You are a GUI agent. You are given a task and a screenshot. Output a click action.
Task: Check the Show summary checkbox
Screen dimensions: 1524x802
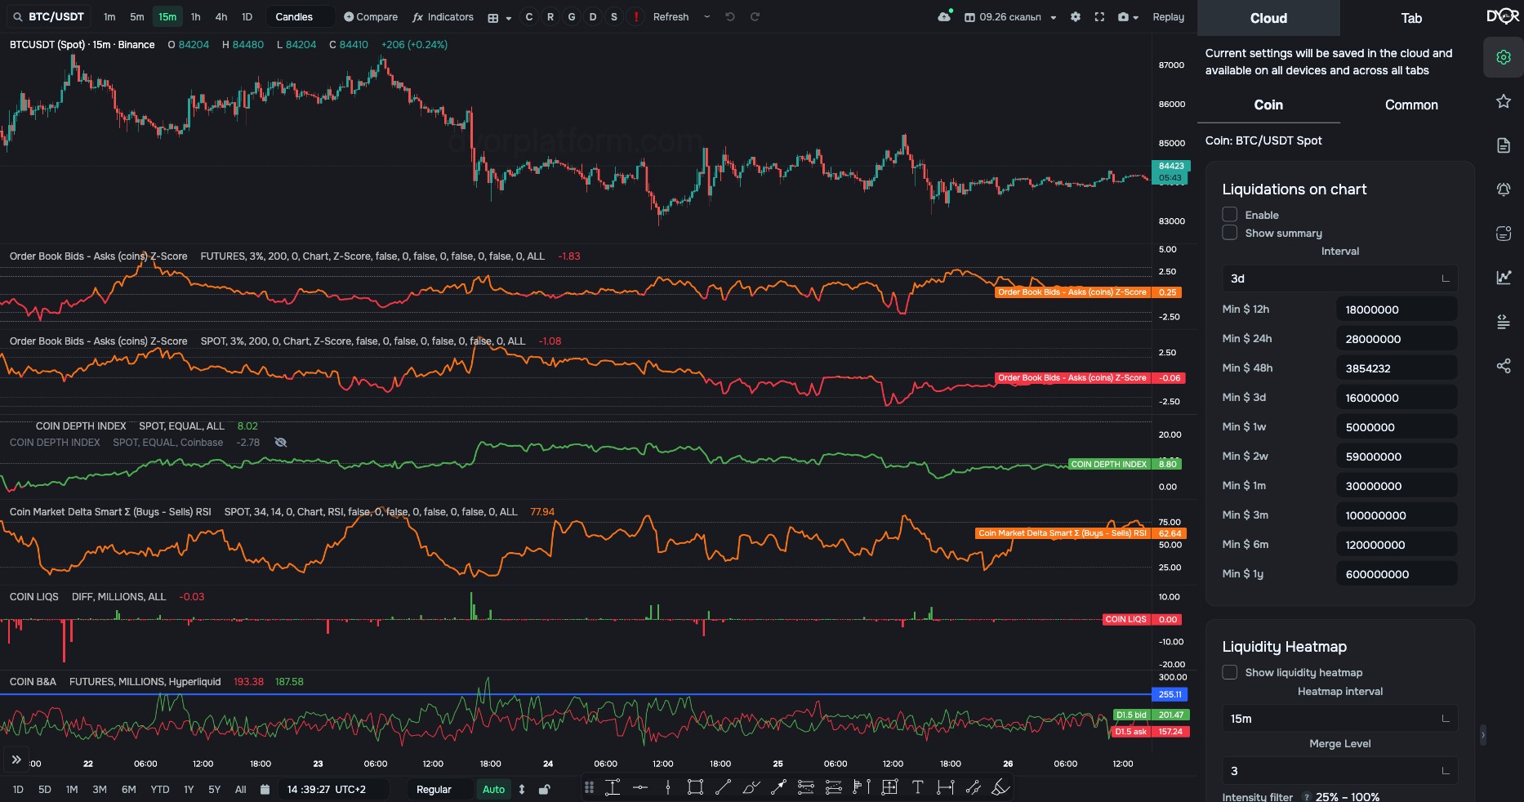[1230, 233]
